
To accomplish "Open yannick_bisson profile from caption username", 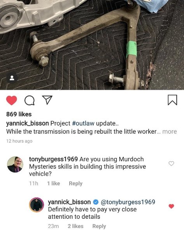I will click(28, 124).
